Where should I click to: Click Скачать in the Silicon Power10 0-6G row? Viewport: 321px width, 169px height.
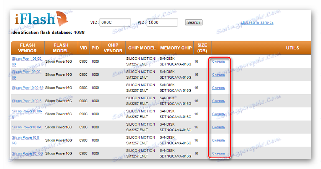click(x=218, y=140)
